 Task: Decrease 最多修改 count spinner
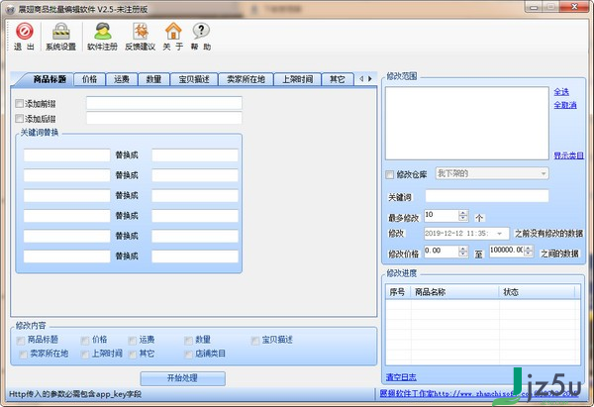click(463, 219)
